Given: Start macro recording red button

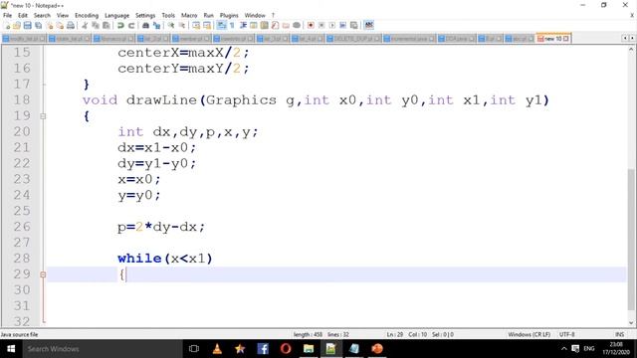Looking at the screenshot, I should click(311, 26).
